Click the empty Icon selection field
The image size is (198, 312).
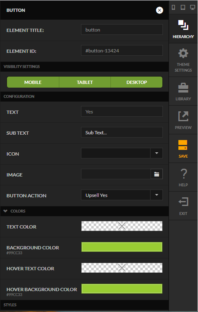coord(116,153)
